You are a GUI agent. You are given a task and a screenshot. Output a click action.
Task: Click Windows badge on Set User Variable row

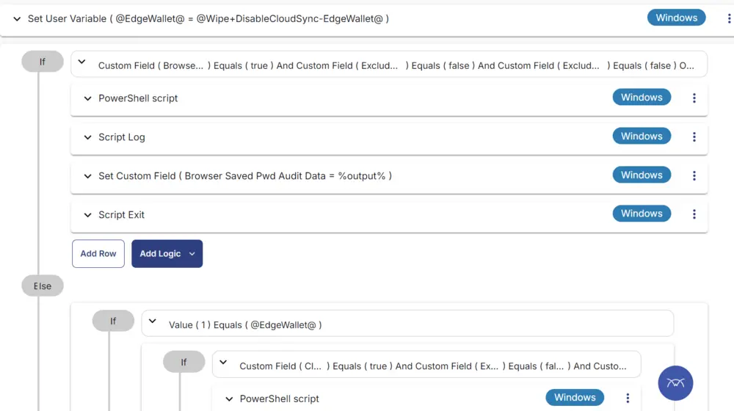tap(677, 18)
